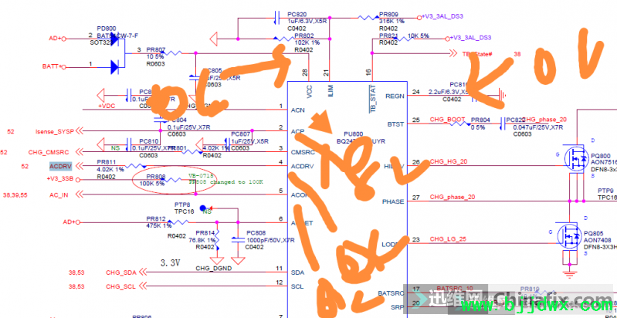Click the PU800 chip reference label
This screenshot has width=617, height=318.
tap(354, 134)
